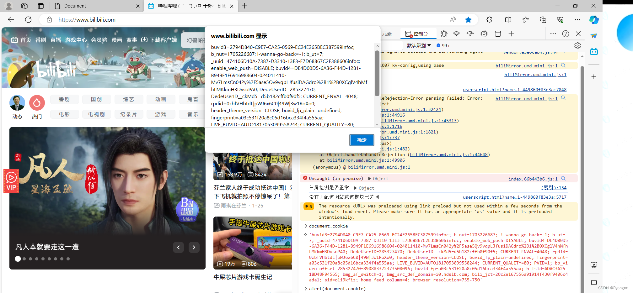
Task: Add more DevTools tools with plus
Action: [x=511, y=34]
